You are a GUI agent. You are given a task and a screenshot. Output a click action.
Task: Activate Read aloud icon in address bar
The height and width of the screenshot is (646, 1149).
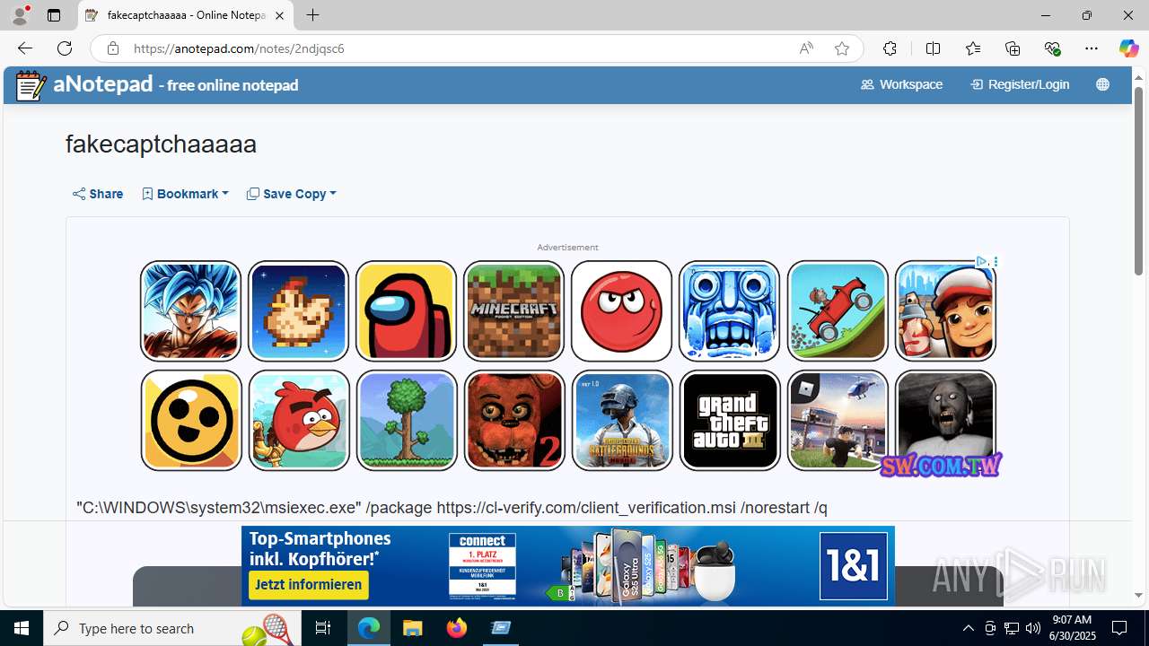[x=806, y=48]
